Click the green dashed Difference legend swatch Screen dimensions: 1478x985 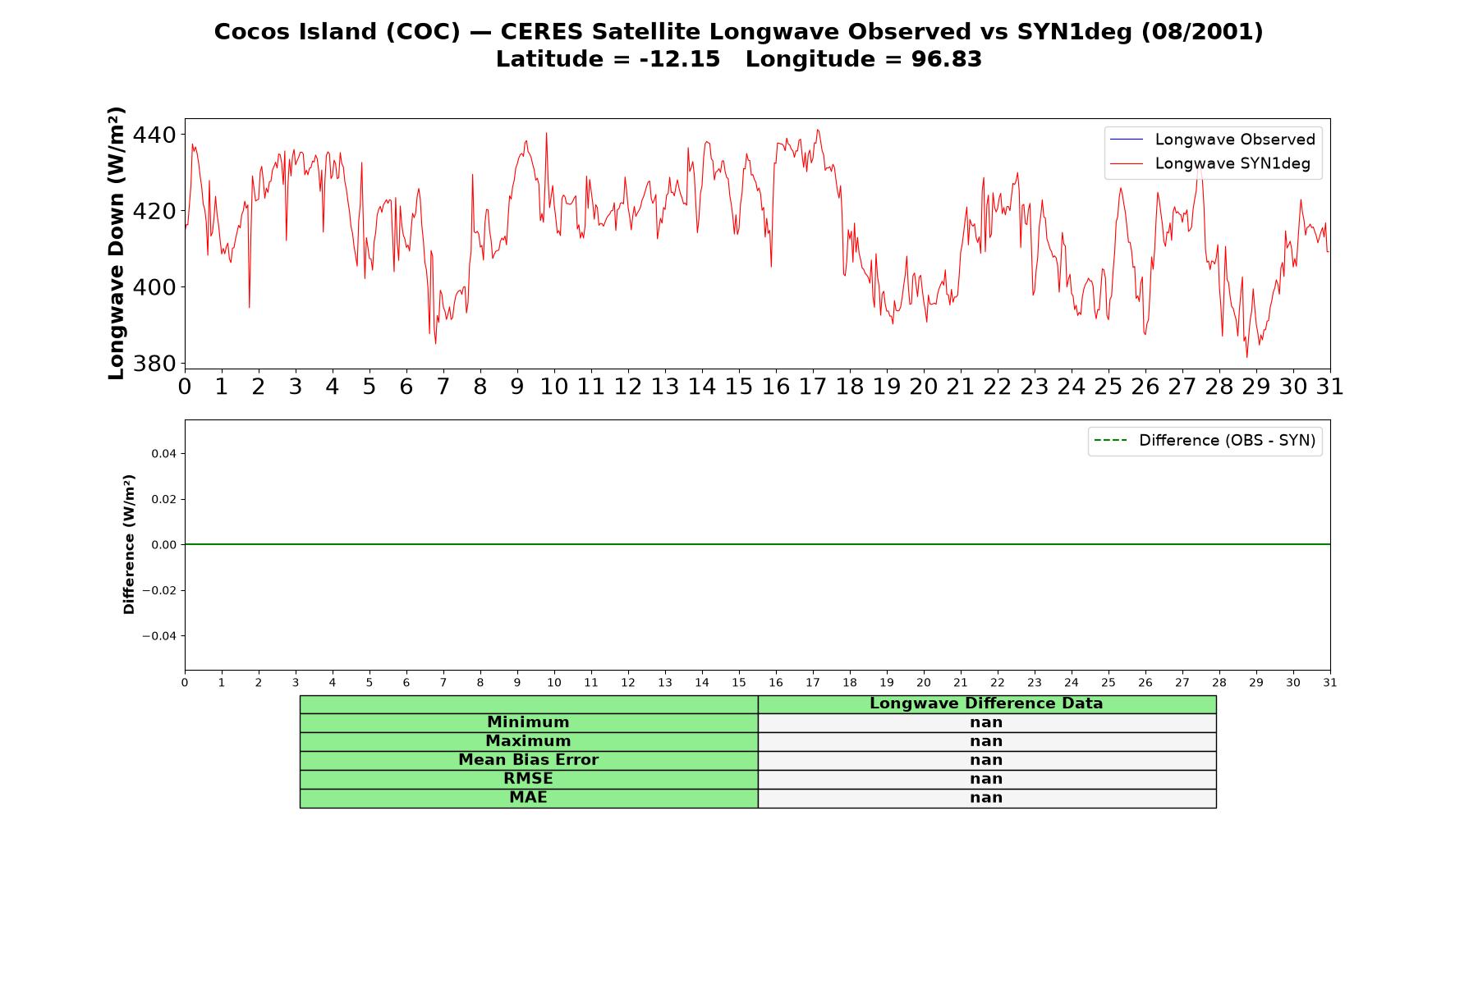[1110, 441]
